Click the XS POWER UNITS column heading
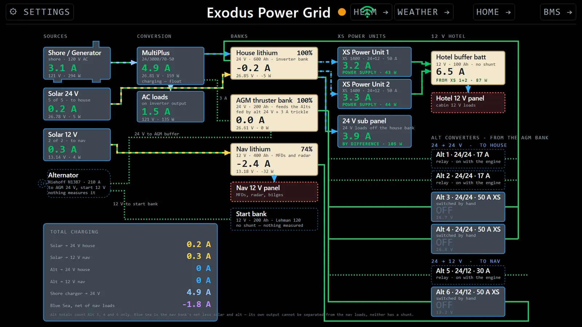The width and height of the screenshot is (582, 327). [x=362, y=36]
